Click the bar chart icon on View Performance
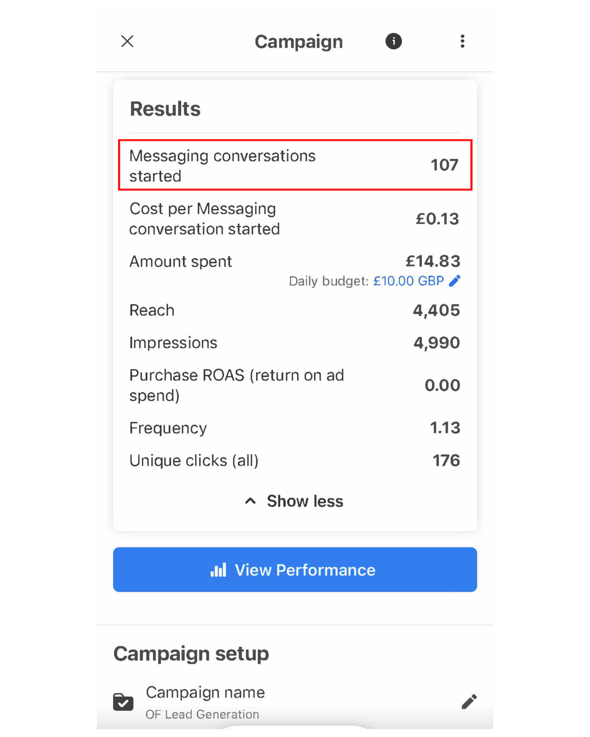The height and width of the screenshot is (737, 590). point(219,570)
